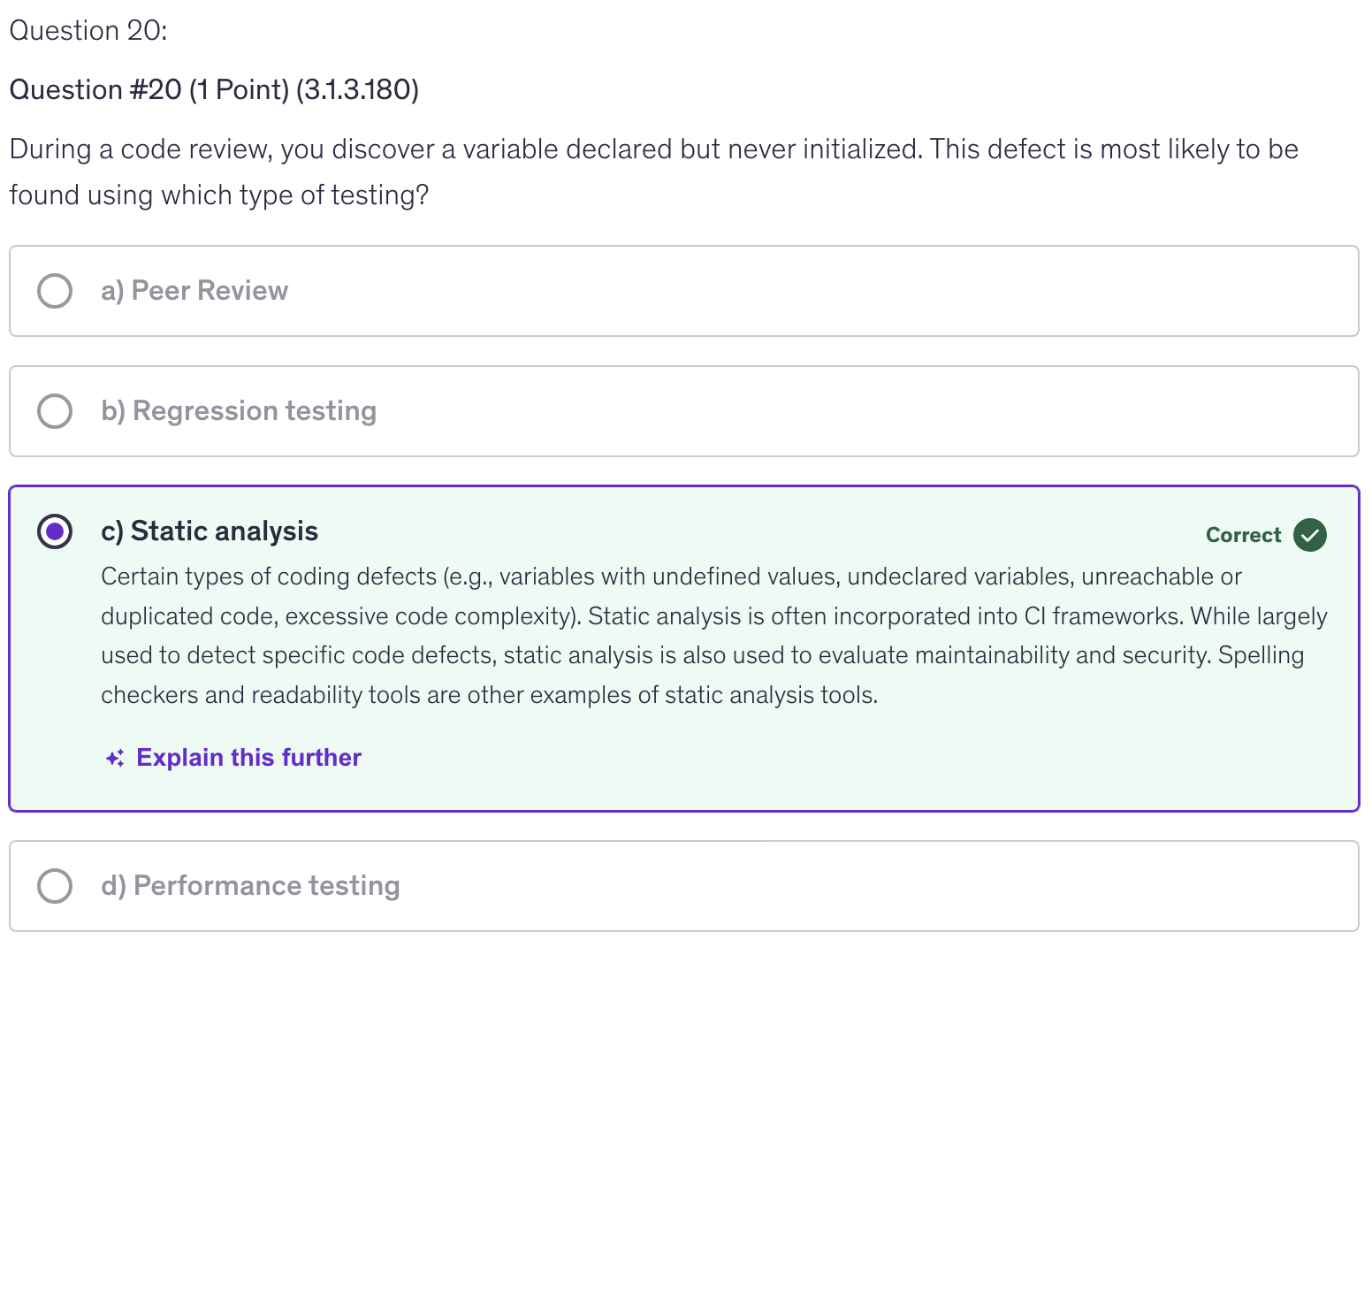Screen dimensions: 1372x1314
Task: Click the 'Question 20:' heading
Action: coord(88,31)
